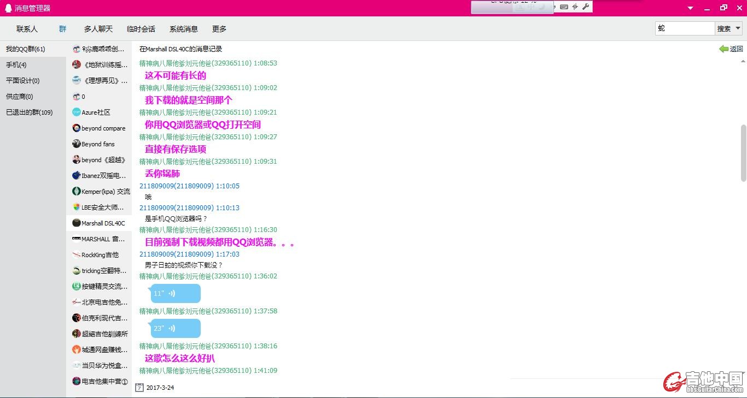Click the wrench settings icon in title bar
The height and width of the screenshot is (398, 747).
tap(586, 7)
